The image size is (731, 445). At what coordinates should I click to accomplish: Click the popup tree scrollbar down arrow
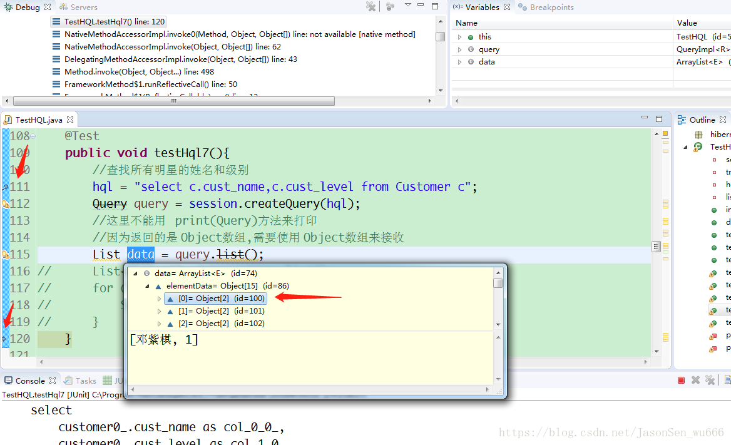click(x=498, y=324)
